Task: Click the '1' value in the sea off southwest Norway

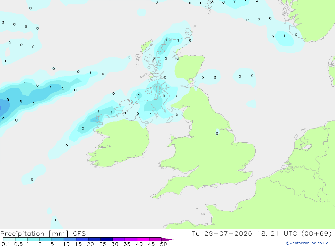Action: [284, 36]
